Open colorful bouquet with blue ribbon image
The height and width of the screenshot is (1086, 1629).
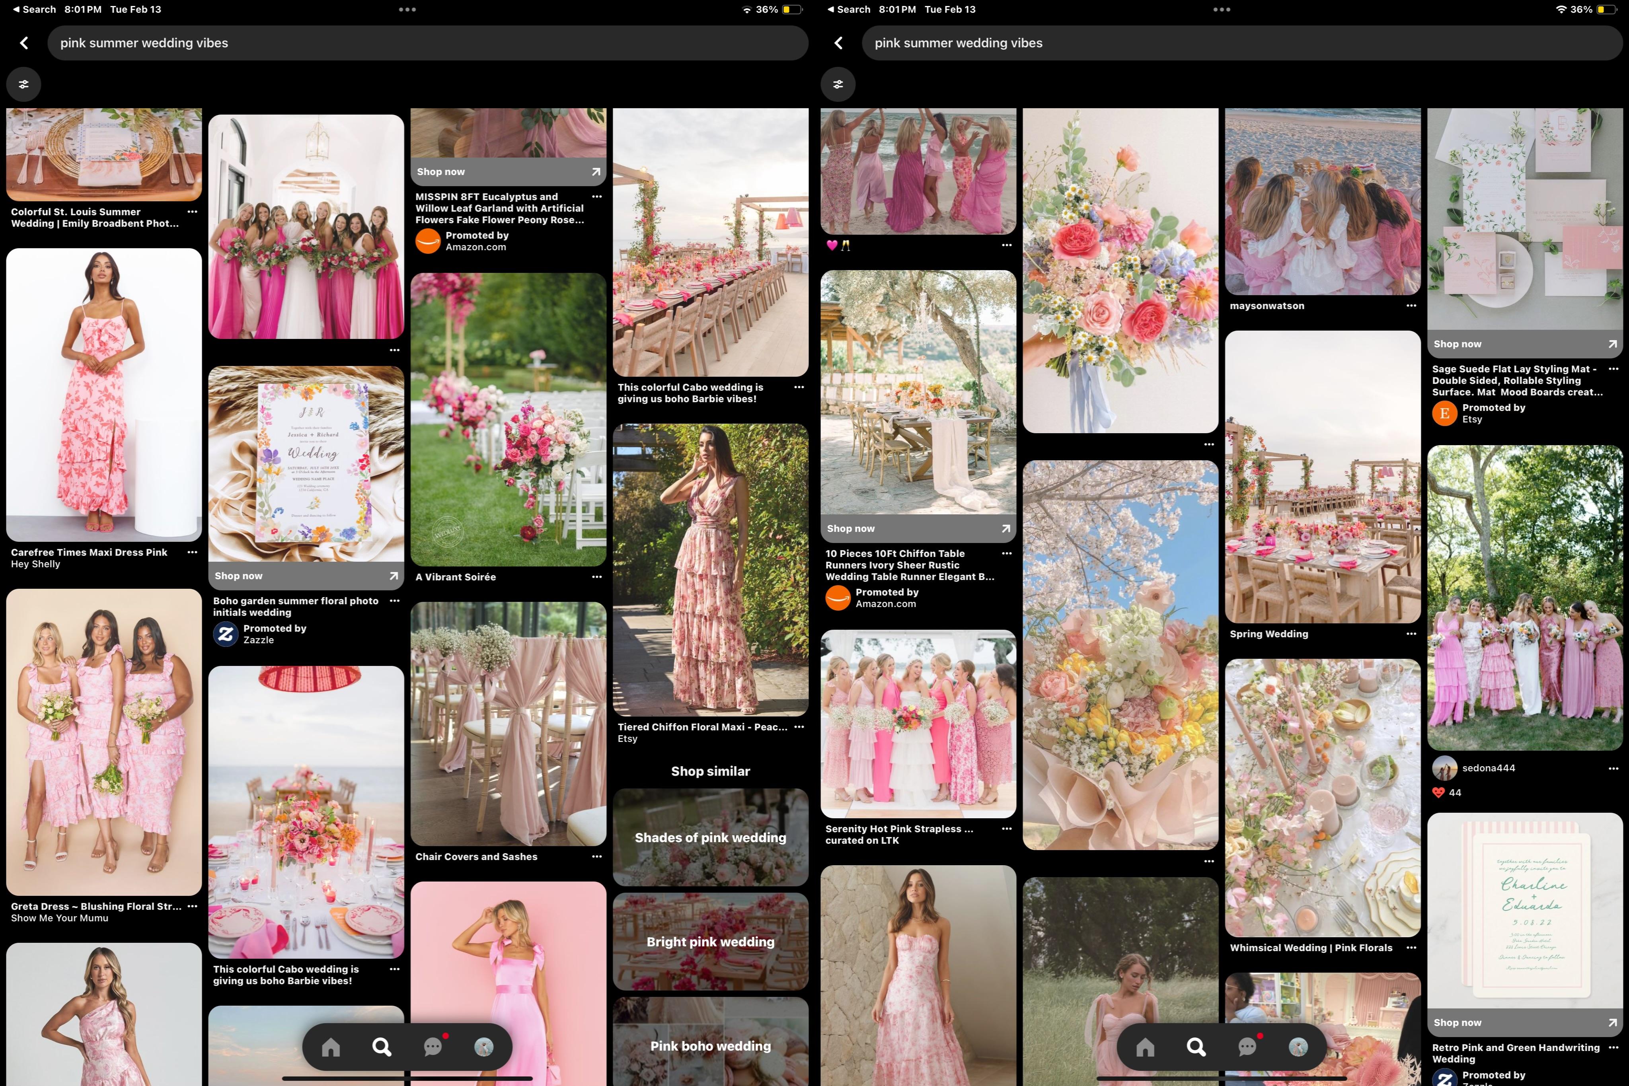coord(1120,270)
